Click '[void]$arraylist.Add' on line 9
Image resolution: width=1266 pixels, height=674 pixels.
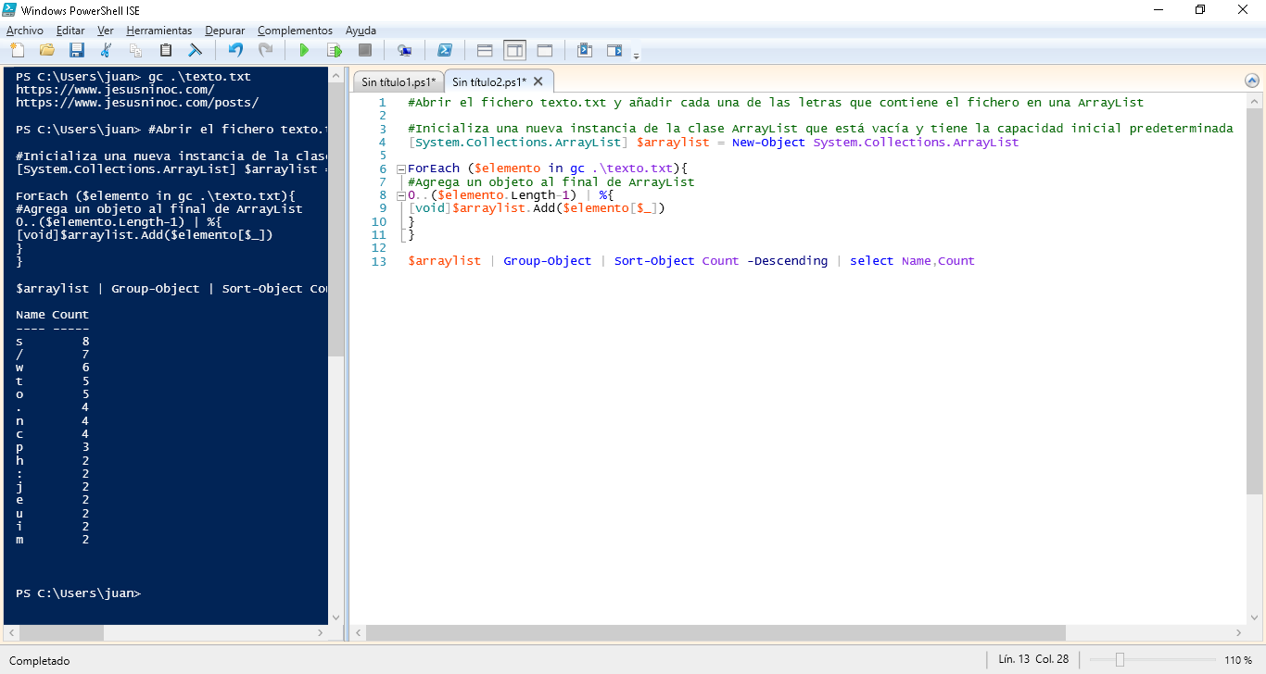point(482,208)
